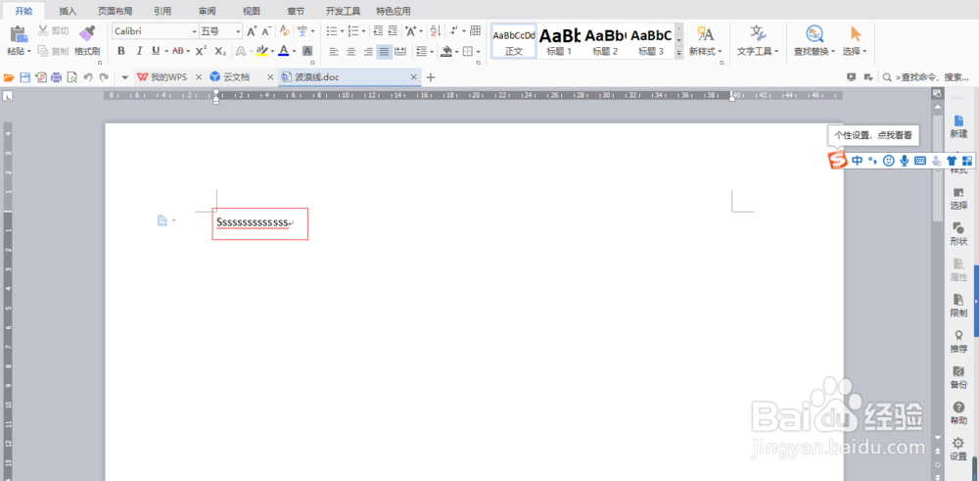Screen dimensions: 979x481
Task: Switch to Page Layout (页面布局) tab
Action: click(115, 11)
